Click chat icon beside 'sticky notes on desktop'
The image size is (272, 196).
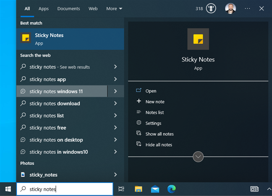[23, 139]
